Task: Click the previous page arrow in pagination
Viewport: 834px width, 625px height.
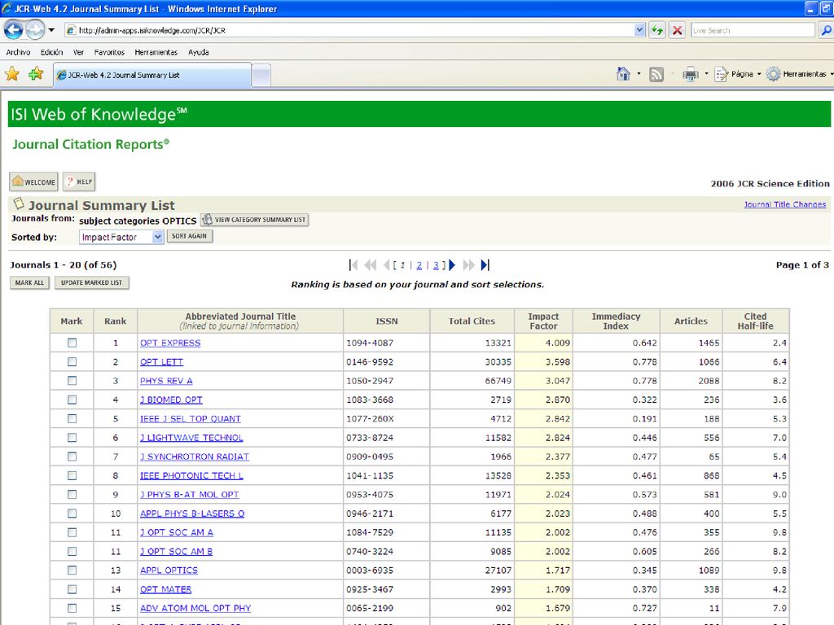Action: pos(386,264)
